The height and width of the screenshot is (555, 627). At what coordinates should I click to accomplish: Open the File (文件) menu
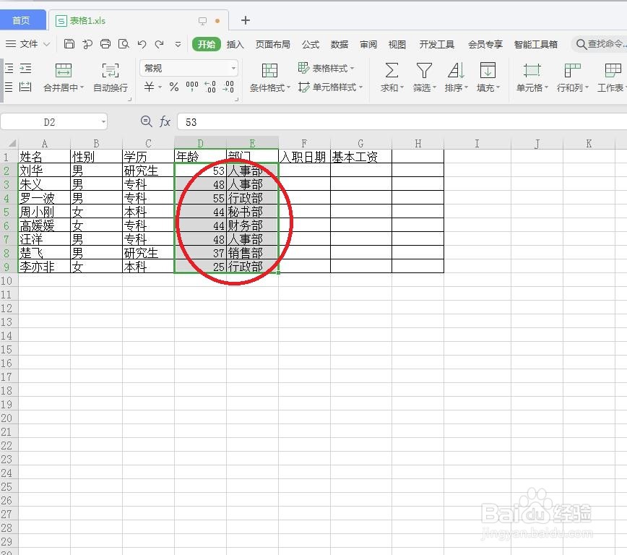(28, 43)
